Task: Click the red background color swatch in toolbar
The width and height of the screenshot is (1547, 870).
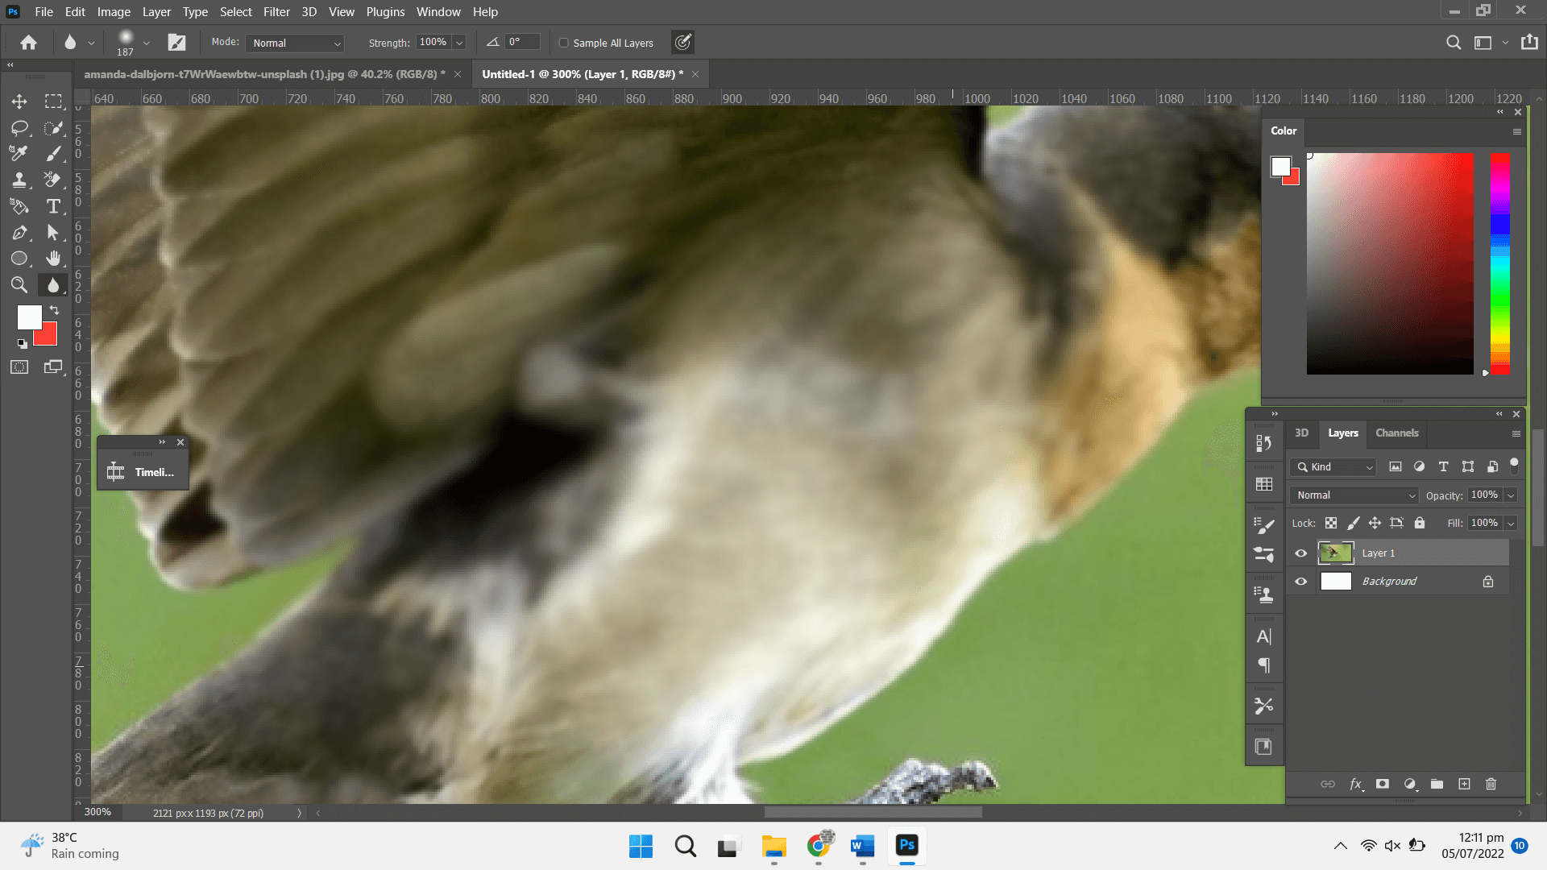Action: pyautogui.click(x=48, y=337)
